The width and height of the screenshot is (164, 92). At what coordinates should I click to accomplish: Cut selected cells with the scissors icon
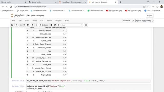coord(20,25)
